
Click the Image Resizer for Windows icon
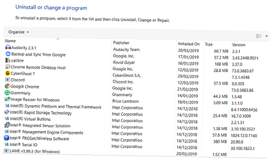pos(7,99)
